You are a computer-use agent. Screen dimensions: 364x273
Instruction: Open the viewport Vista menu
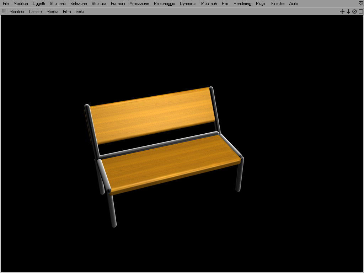(x=80, y=12)
